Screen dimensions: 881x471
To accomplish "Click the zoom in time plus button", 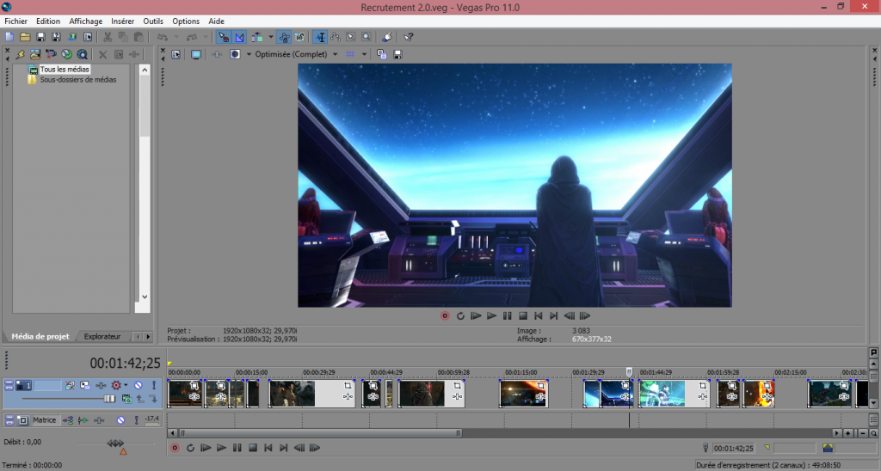I will point(848,433).
